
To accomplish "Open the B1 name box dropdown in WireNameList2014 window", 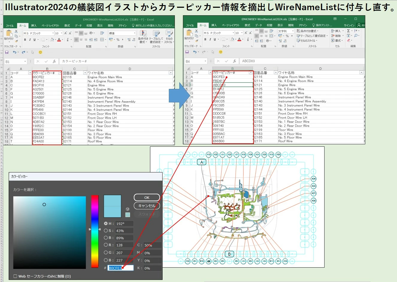I will (25, 61).
